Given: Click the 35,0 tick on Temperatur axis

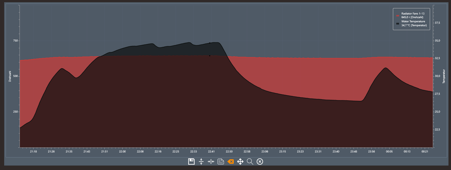Looking at the screenshot, I should [x=437, y=41].
